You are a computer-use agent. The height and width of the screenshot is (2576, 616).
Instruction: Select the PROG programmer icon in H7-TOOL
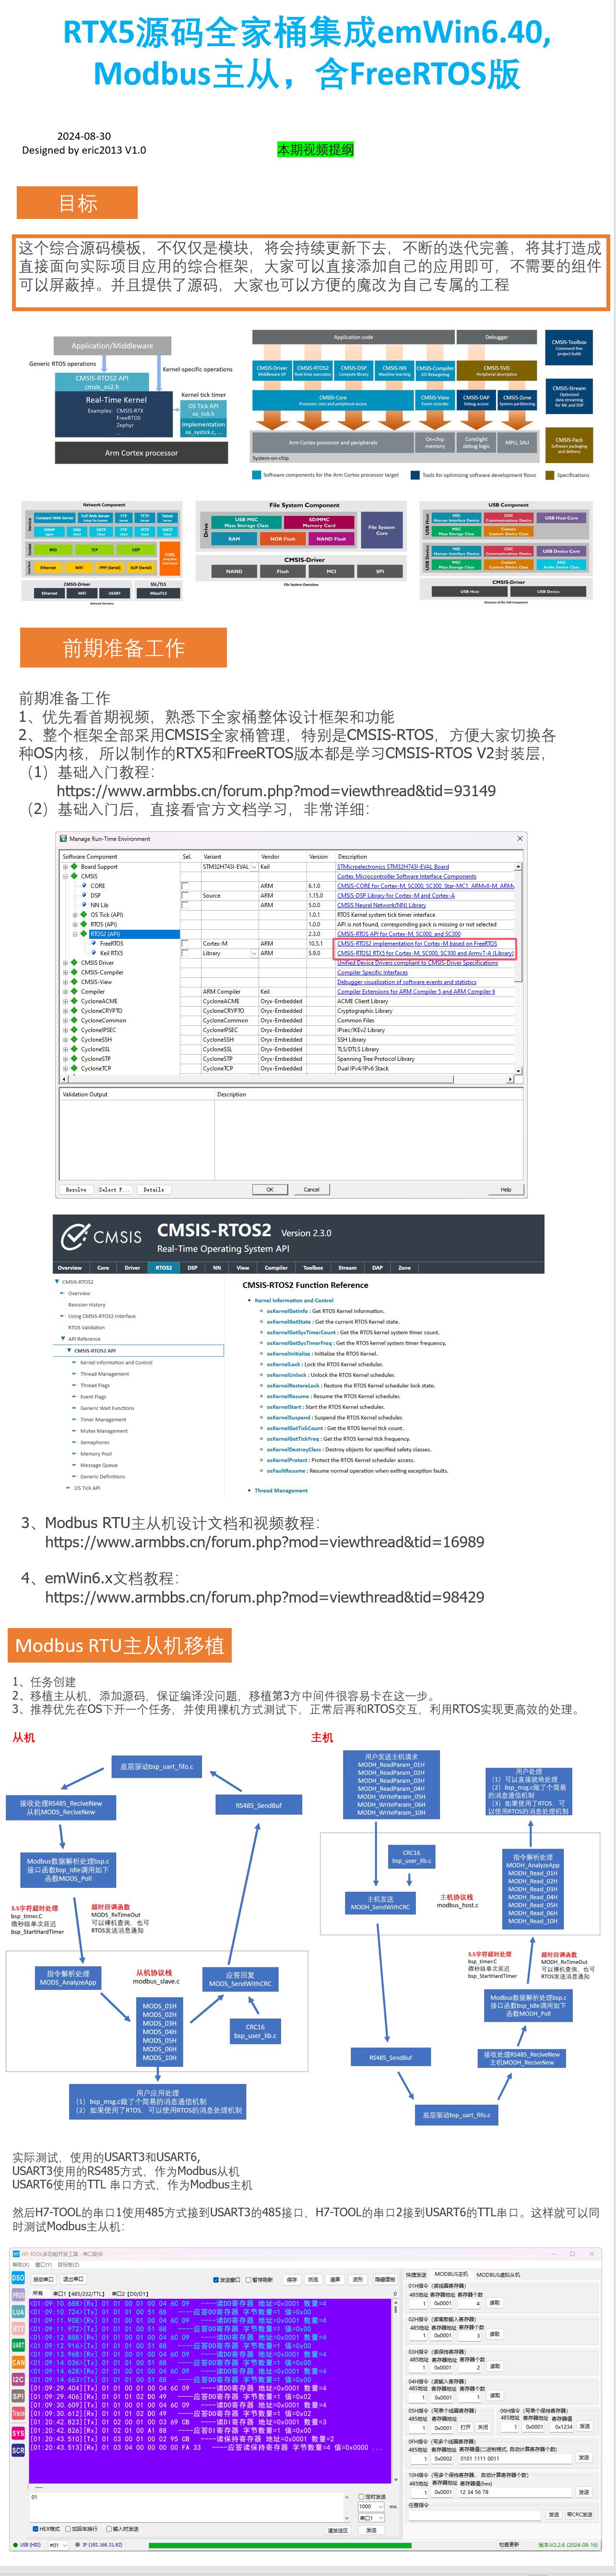18,2295
